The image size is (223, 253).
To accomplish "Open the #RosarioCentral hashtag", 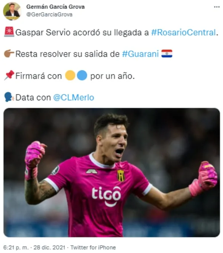I will click(x=184, y=32).
